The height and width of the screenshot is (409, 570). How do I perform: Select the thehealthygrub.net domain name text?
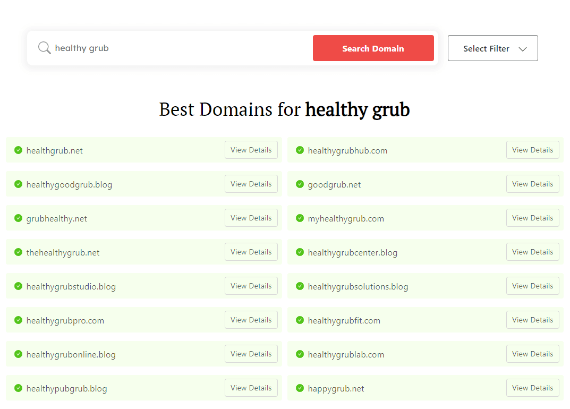63,253
